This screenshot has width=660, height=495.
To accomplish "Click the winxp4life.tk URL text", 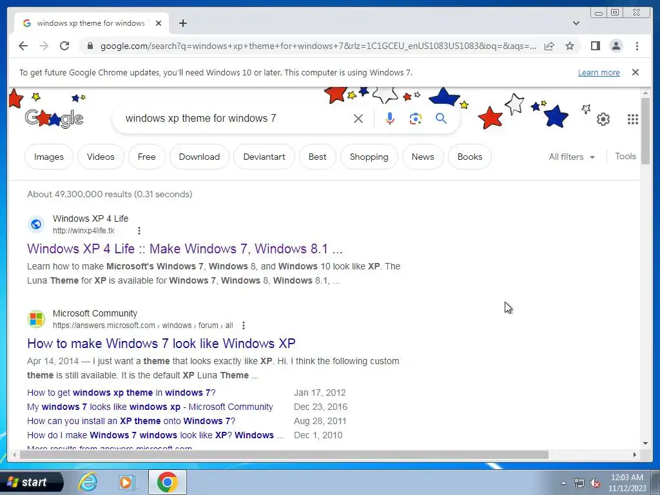I will point(83,231).
